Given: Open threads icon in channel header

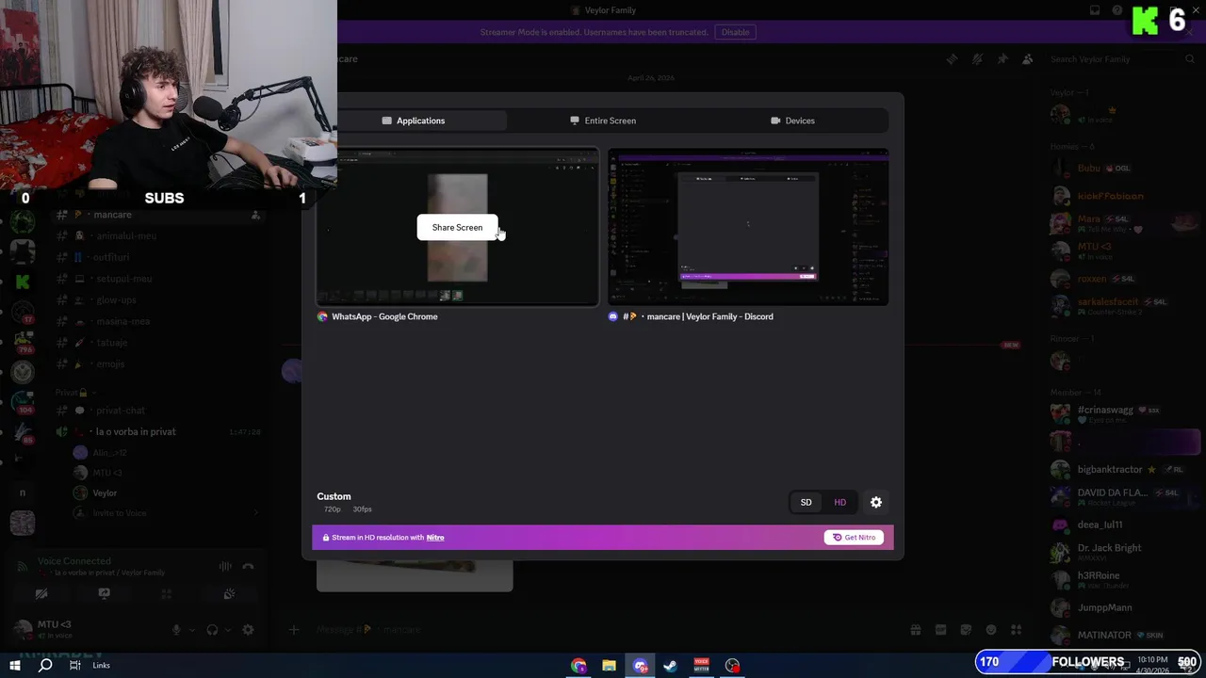Looking at the screenshot, I should click(952, 58).
